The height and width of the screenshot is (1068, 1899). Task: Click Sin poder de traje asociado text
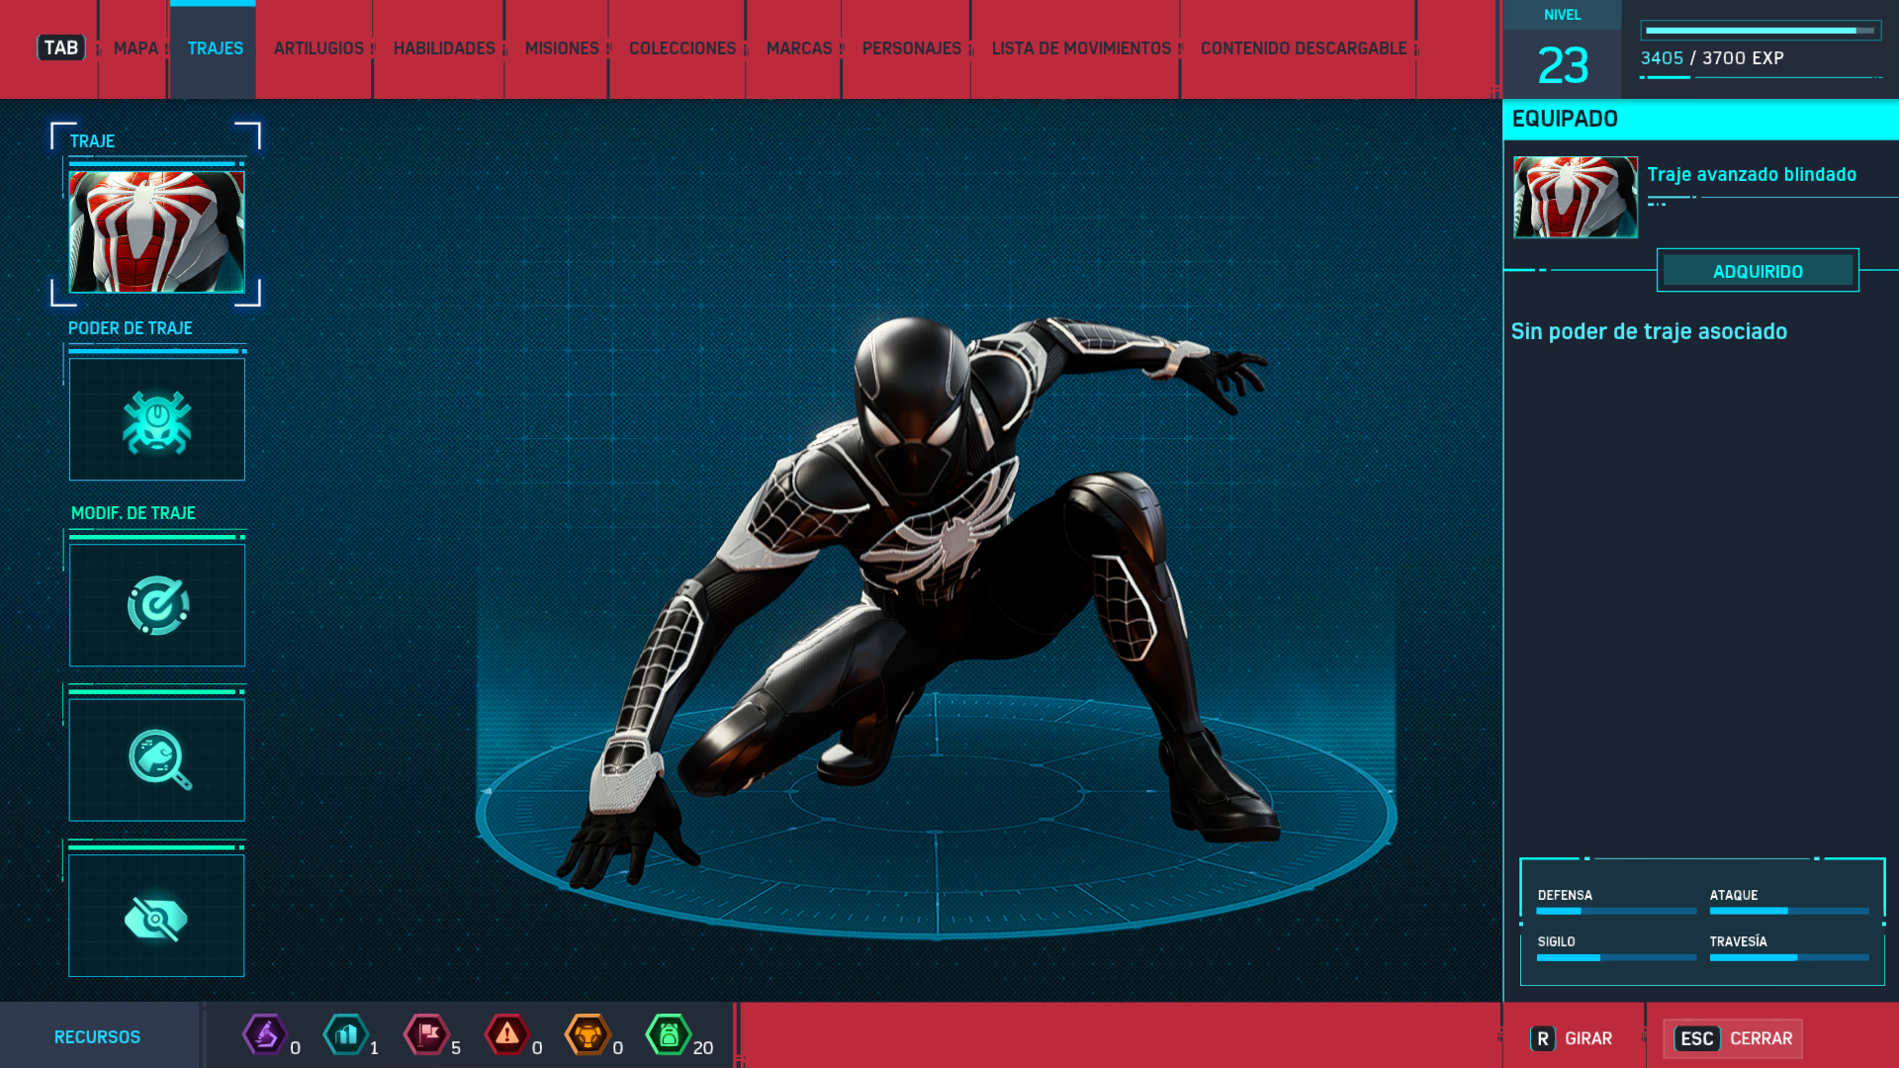click(x=1649, y=331)
